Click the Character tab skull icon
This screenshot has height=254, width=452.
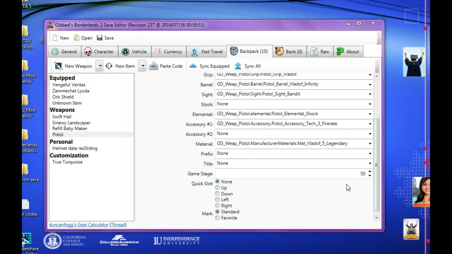88,52
